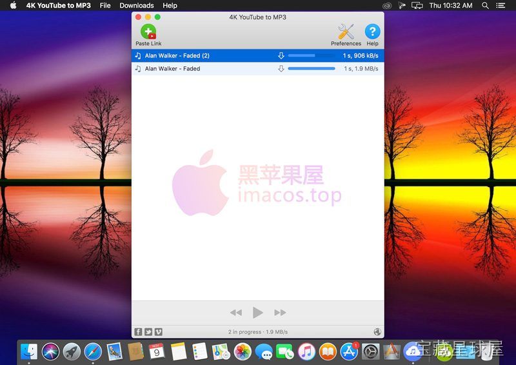Launch Siri from the dock
Image resolution: width=516 pixels, height=365 pixels.
tap(50, 351)
